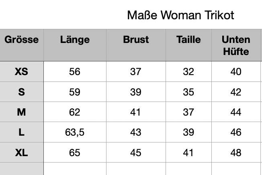Click the Taille value 35 for size S
The width and height of the screenshot is (262, 175).
click(x=188, y=92)
